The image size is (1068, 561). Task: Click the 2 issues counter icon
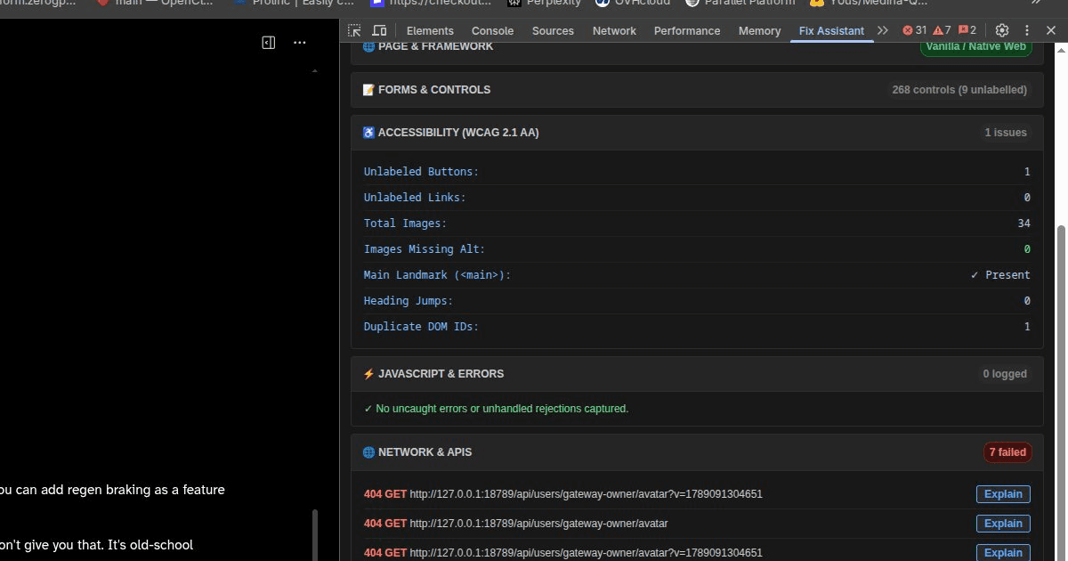point(967,30)
